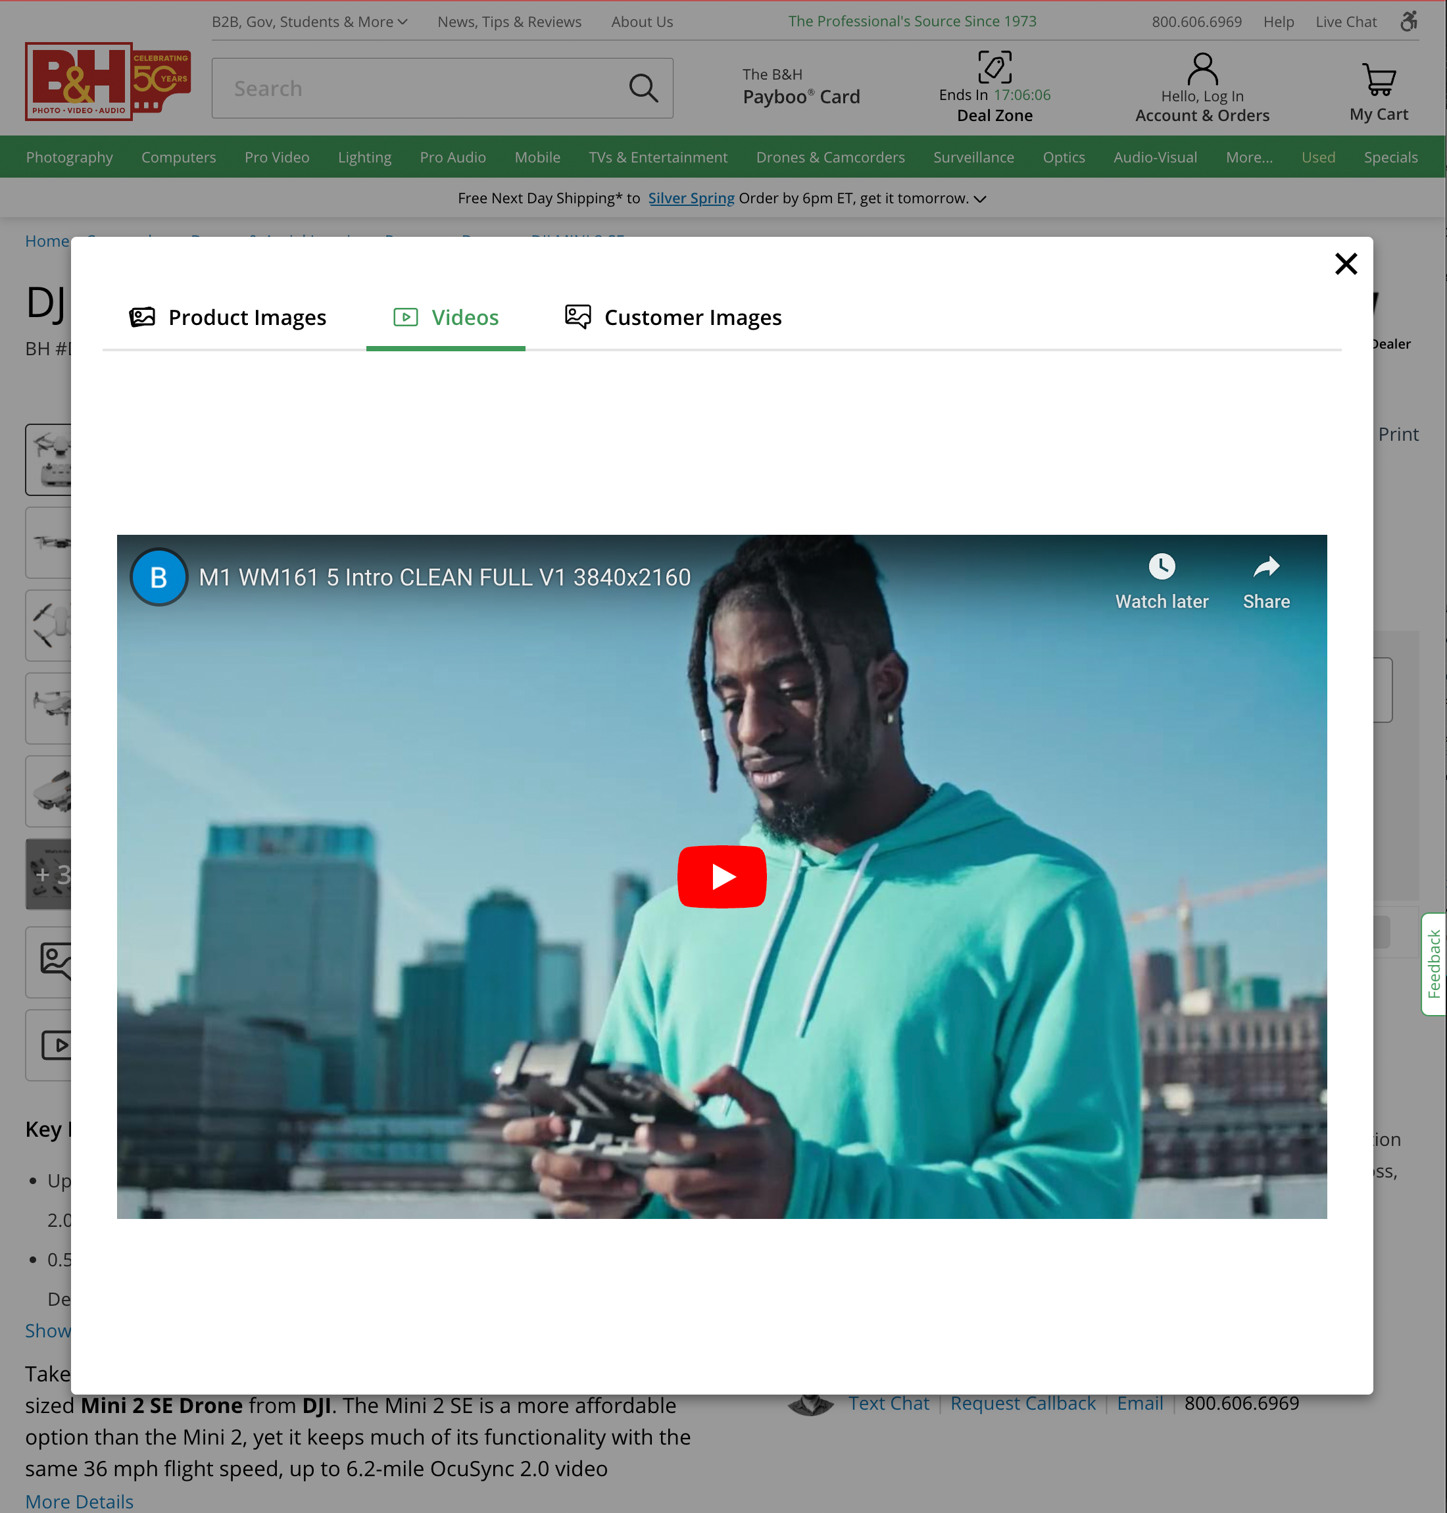Screen dimensions: 1447x1513
Task: Play the drone intro video
Action: (721, 876)
